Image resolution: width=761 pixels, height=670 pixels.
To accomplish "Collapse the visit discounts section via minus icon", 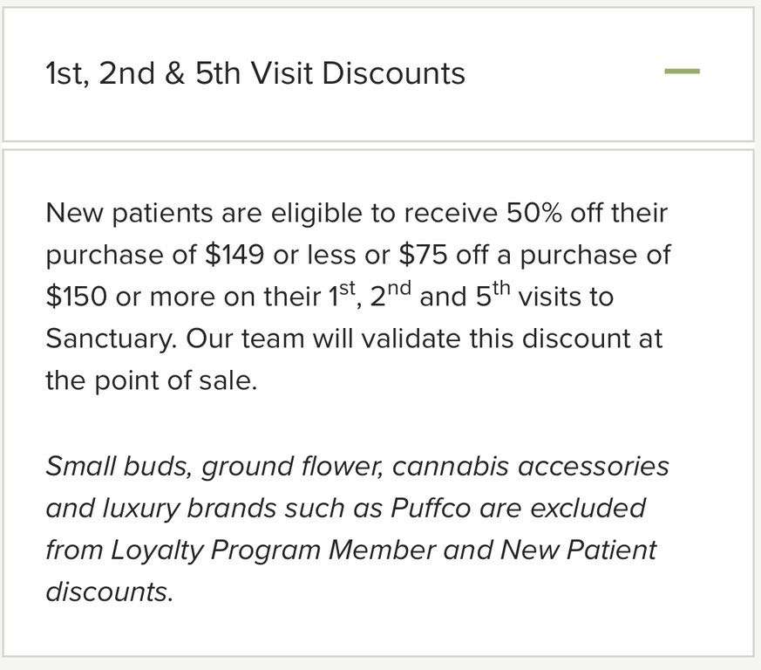I will click(x=682, y=72).
